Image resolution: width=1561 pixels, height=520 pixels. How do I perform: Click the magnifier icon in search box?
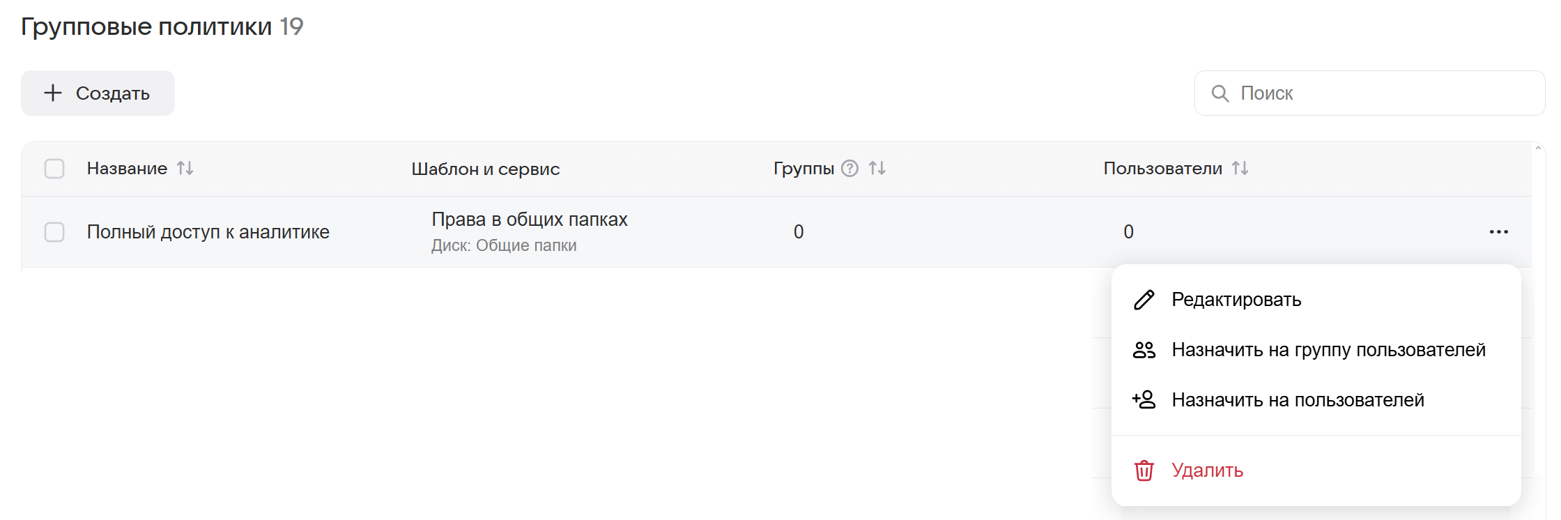[1220, 93]
